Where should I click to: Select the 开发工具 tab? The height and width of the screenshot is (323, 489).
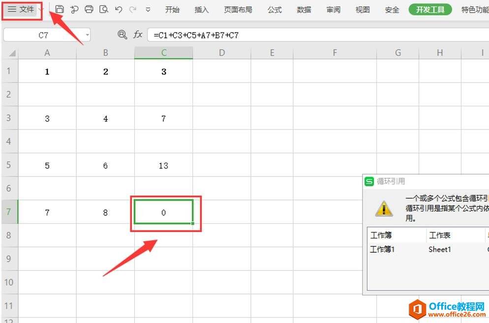(x=430, y=10)
